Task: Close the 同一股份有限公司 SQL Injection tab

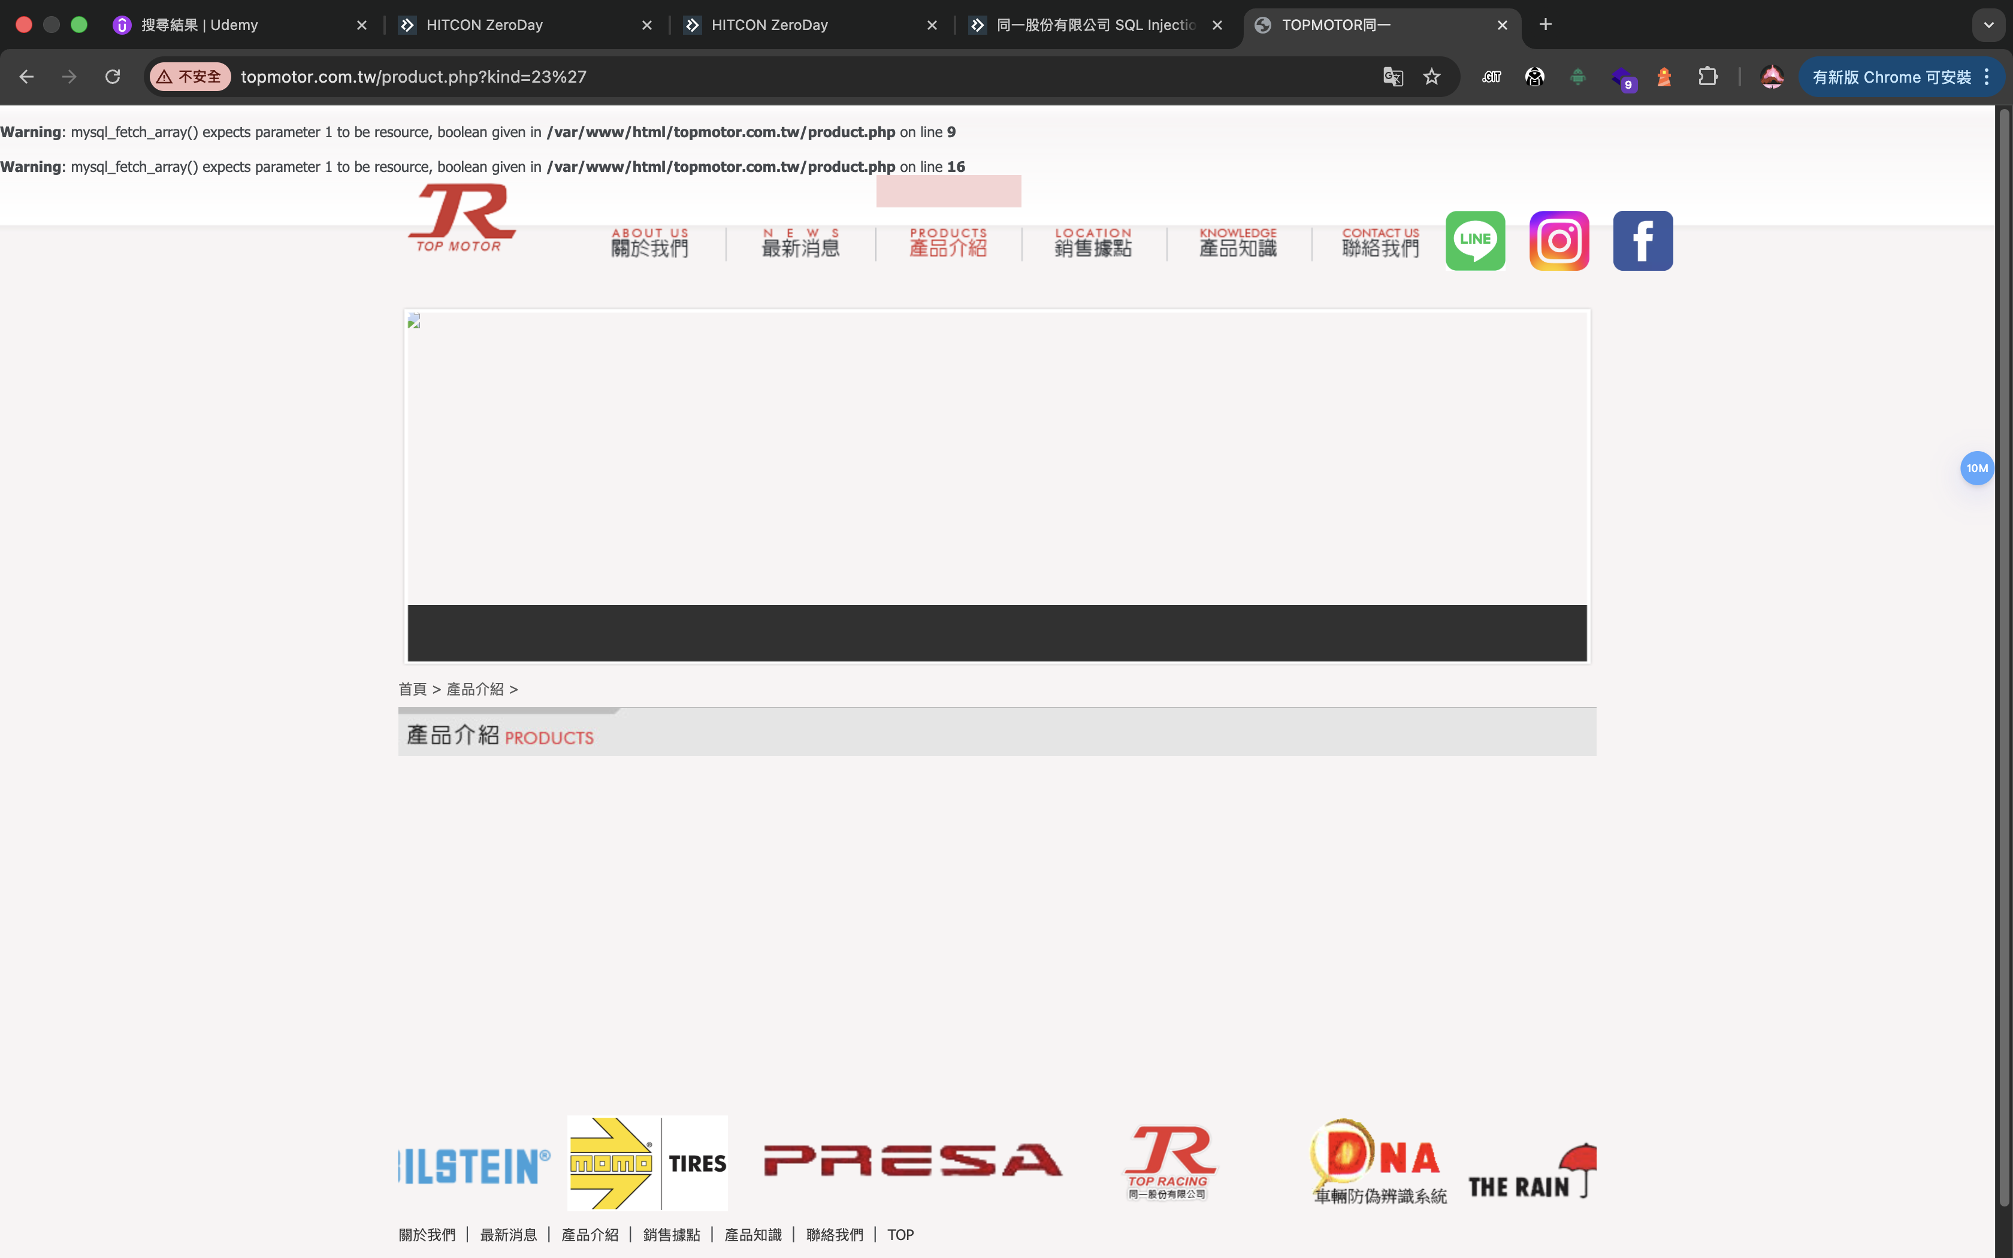Action: point(1217,25)
